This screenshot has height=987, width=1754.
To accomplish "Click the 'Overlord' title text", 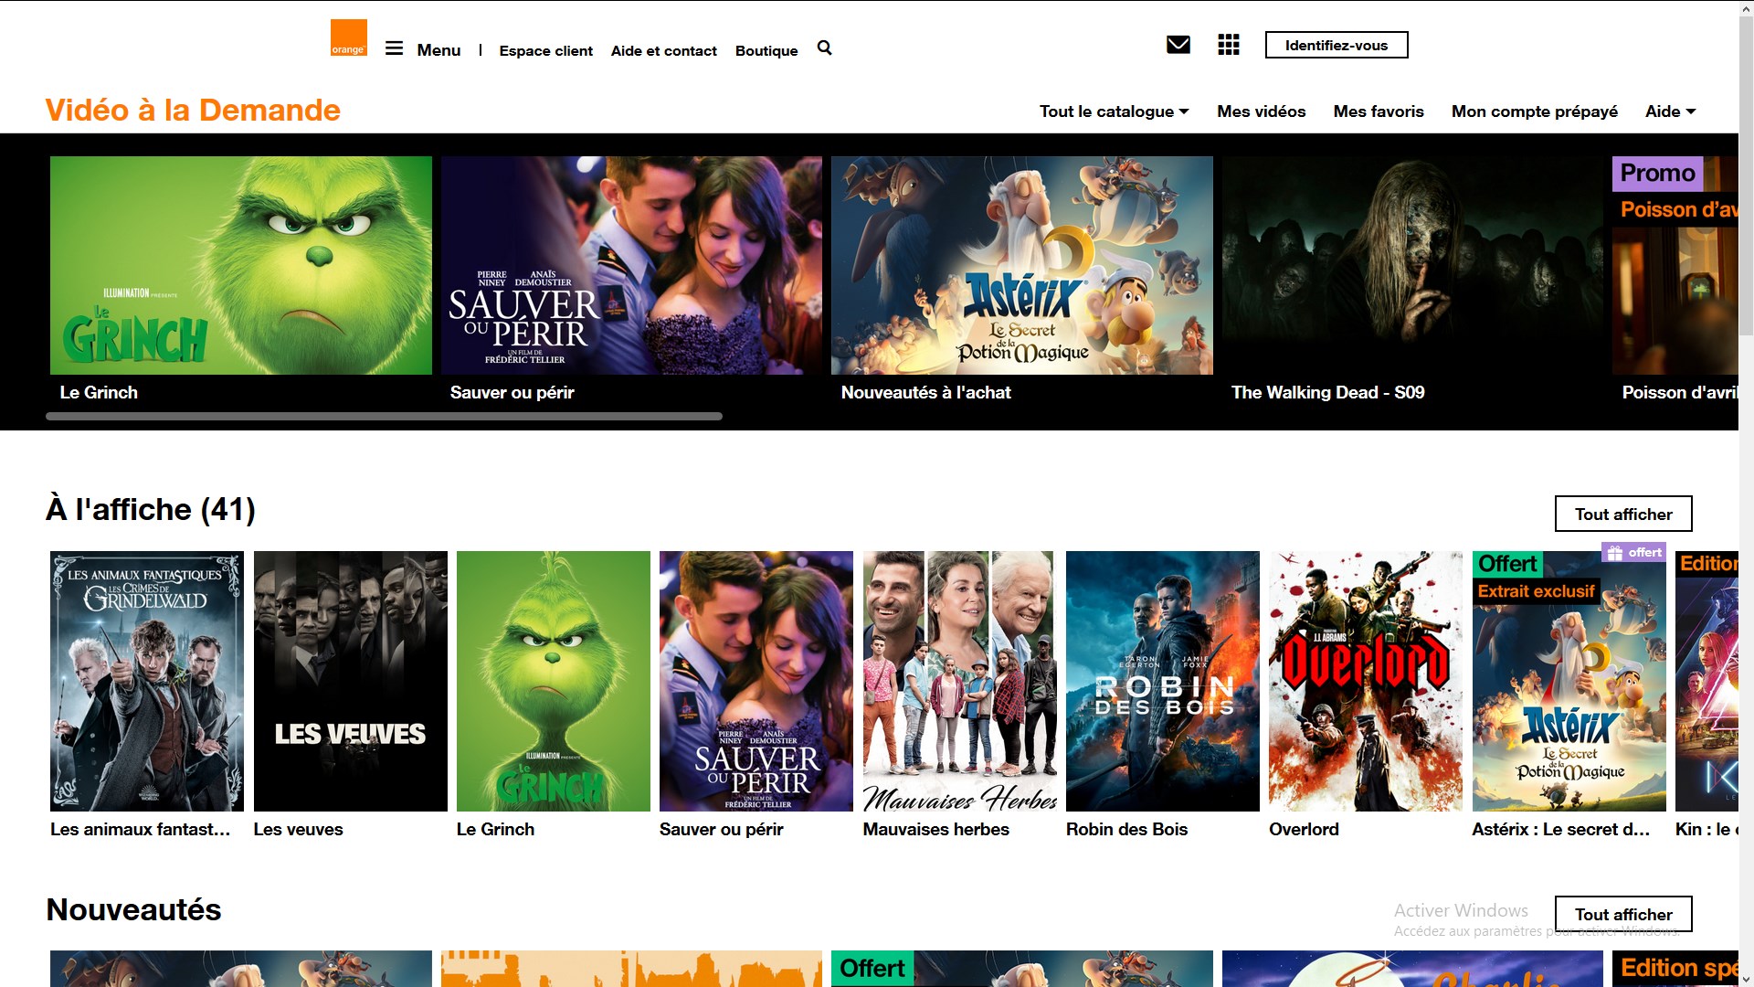I will (1304, 829).
